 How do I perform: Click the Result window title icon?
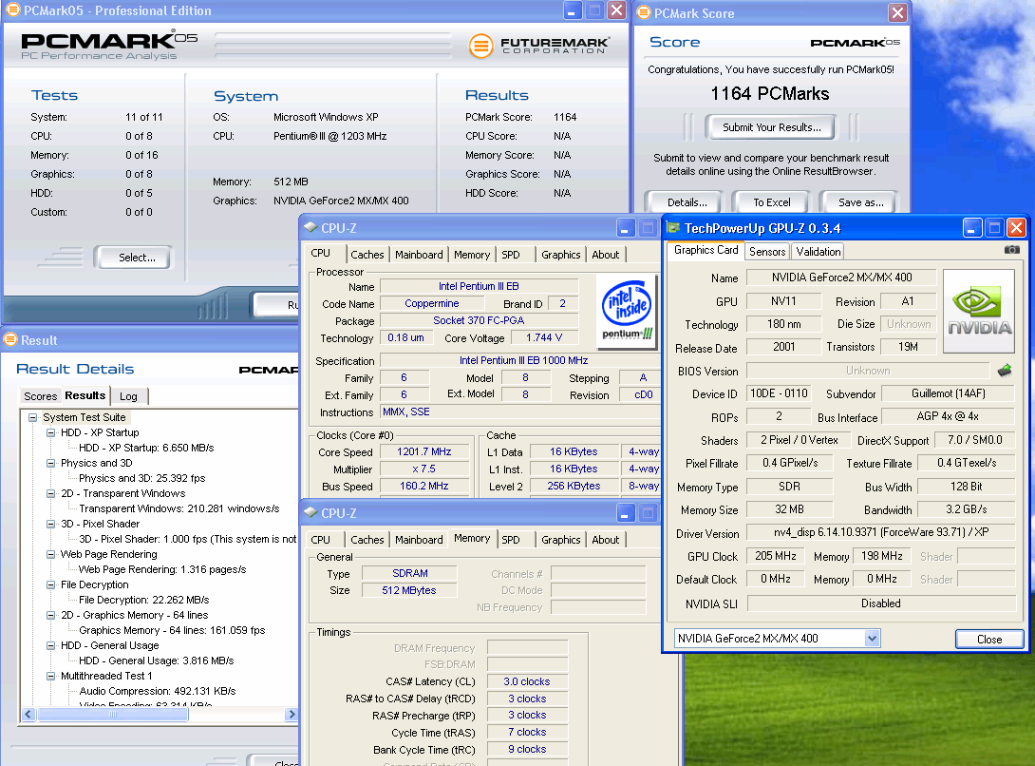(x=9, y=339)
